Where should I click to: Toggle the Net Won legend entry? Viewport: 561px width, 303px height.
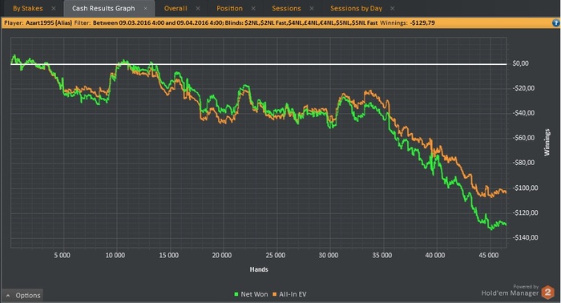coord(251,294)
